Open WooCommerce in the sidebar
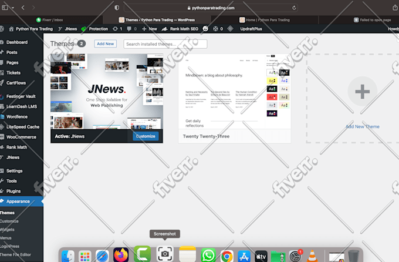Viewport: 399px width, 262px height. click(x=21, y=137)
